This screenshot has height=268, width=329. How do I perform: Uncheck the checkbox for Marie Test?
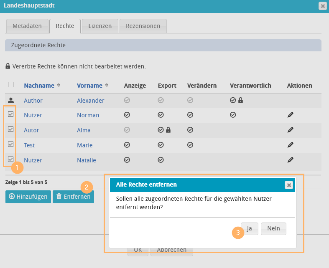coord(11,144)
